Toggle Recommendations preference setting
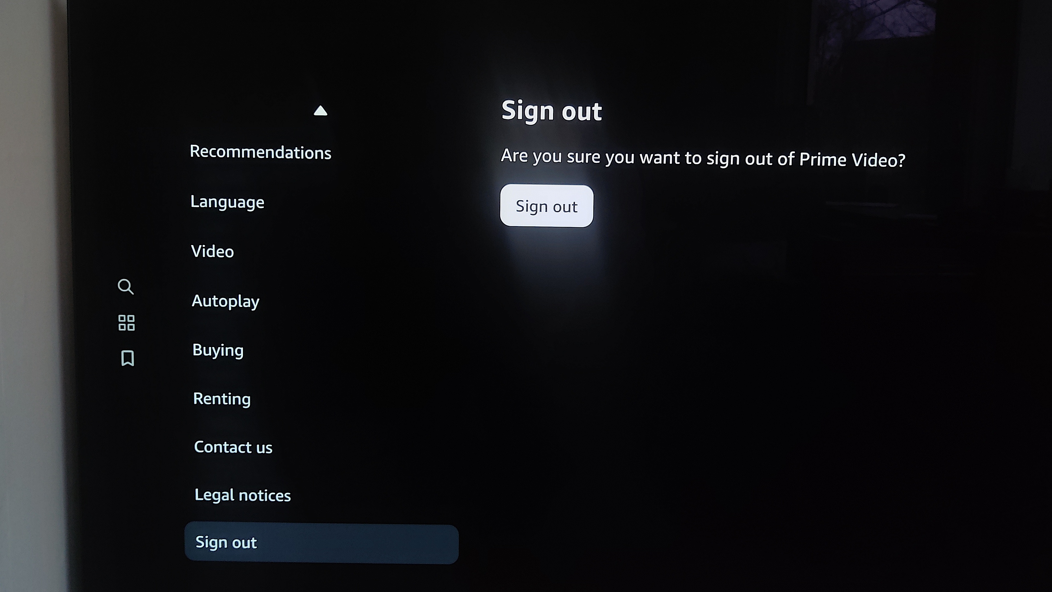The image size is (1052, 592). [x=260, y=152]
